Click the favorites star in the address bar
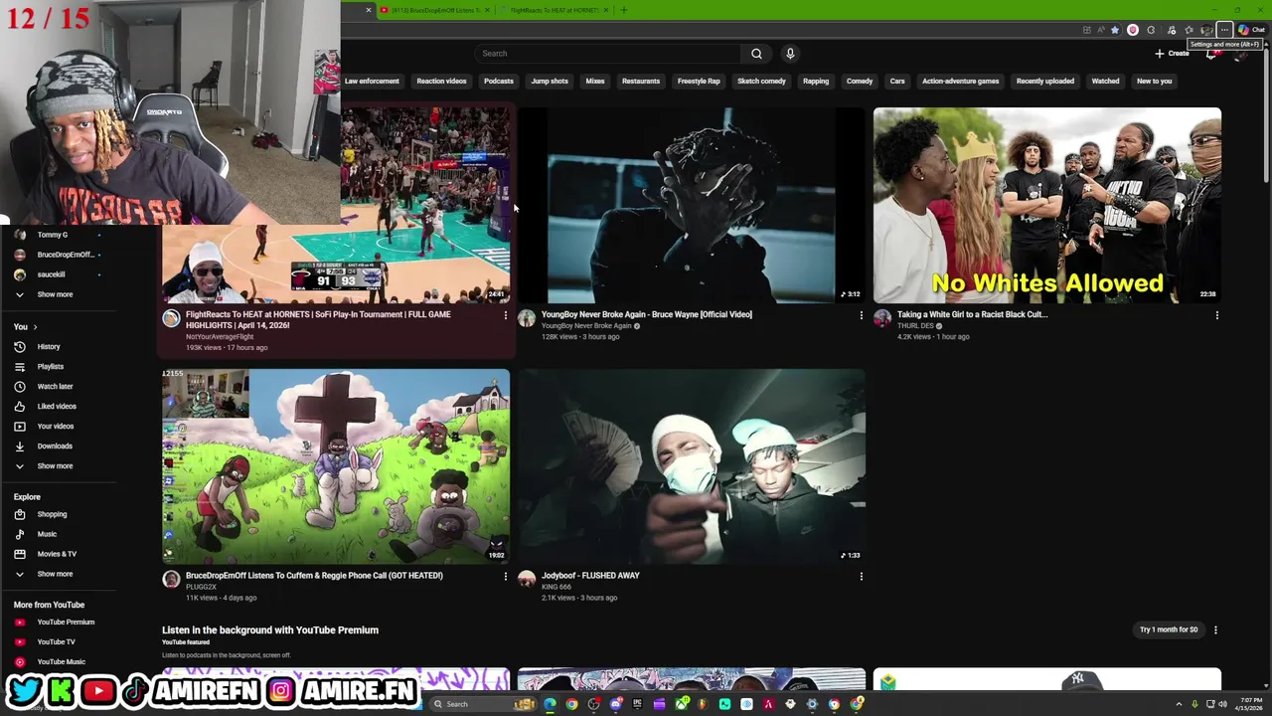The width and height of the screenshot is (1272, 716). (1114, 30)
